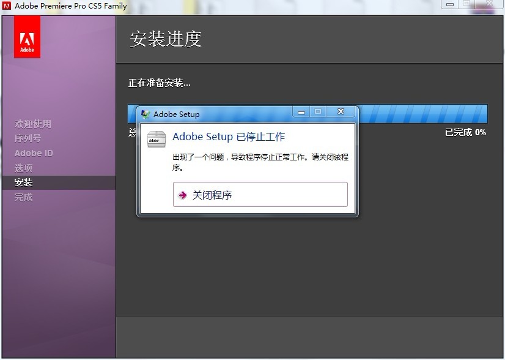
Task: Select the 欢迎使用 step in sidebar
Action: (x=32, y=124)
